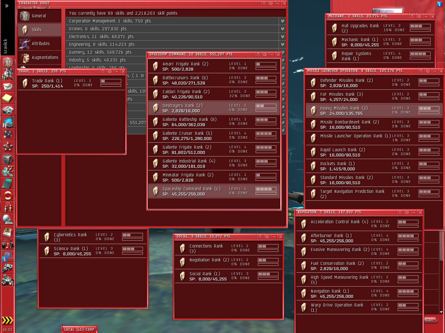Open the mail envelope icon
Screen dimensions: 445x333
coord(8,86)
